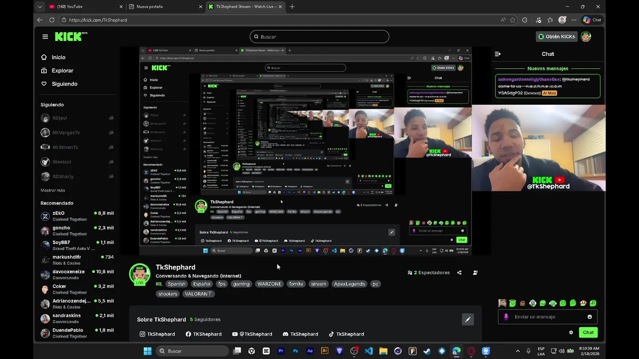Click the Spanish tag
This screenshot has width=639, height=359.
176,284
